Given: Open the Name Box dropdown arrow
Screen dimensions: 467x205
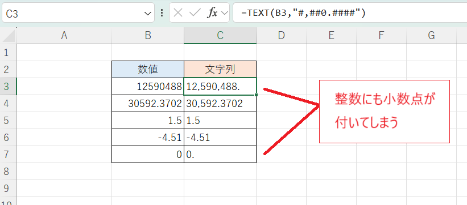Looking at the screenshot, I should (147, 14).
